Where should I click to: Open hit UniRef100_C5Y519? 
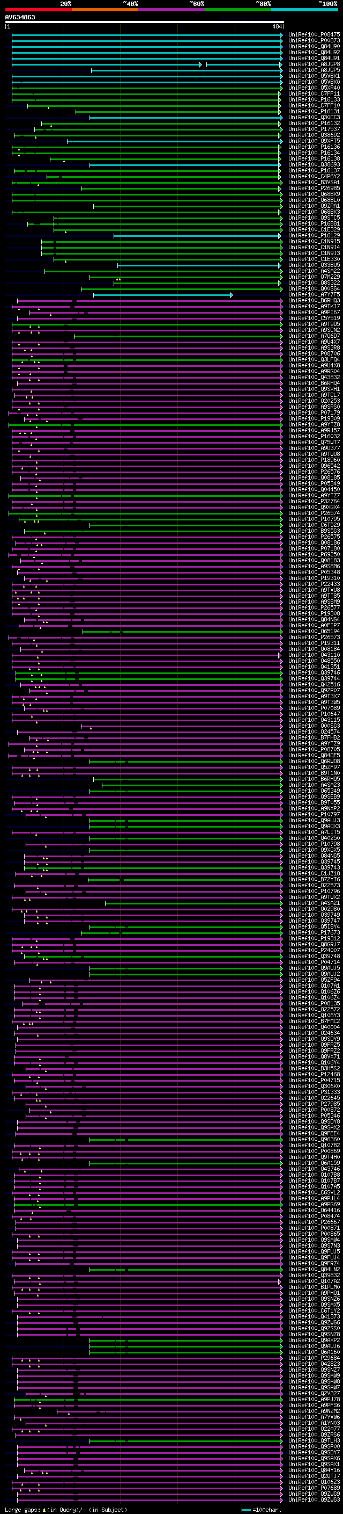[x=314, y=318]
